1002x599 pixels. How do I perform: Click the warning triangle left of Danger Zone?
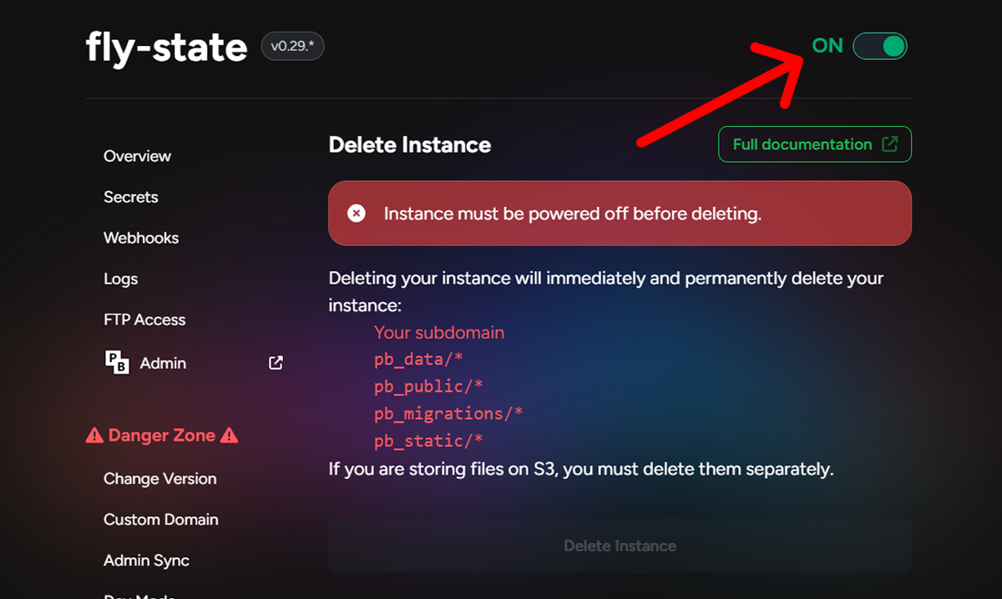(94, 435)
